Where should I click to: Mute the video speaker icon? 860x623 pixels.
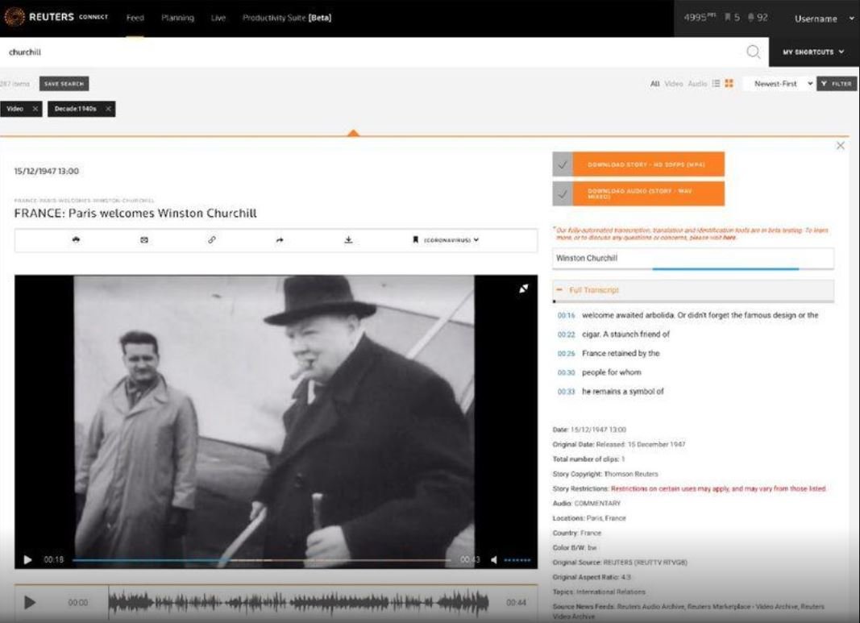point(494,560)
